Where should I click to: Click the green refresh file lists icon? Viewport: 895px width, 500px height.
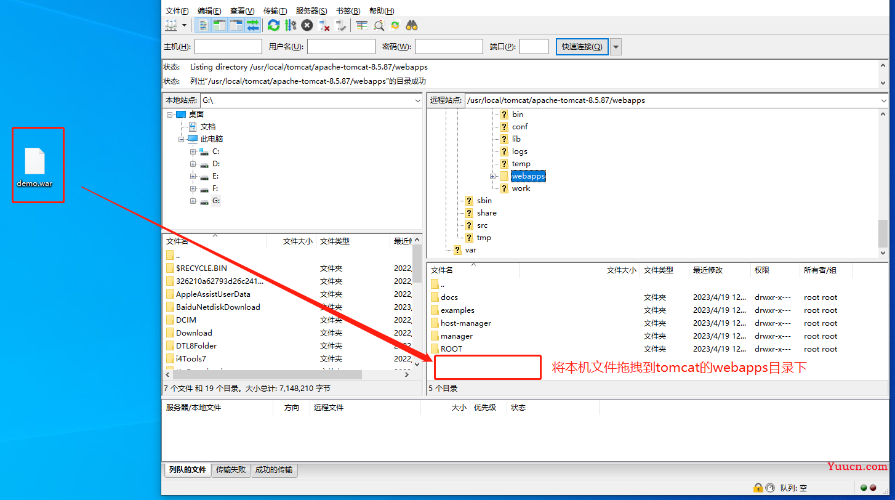pos(274,25)
